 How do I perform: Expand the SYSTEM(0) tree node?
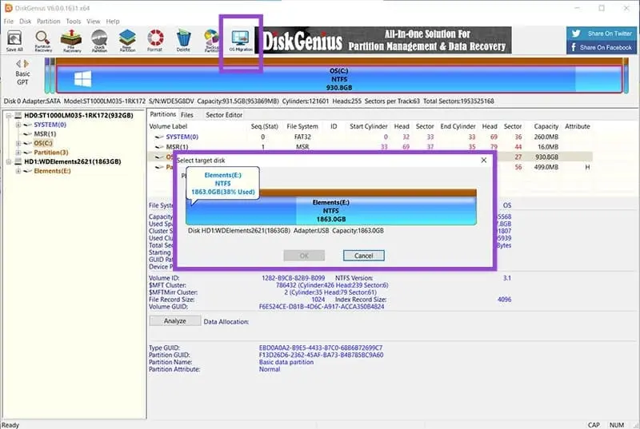click(x=18, y=125)
